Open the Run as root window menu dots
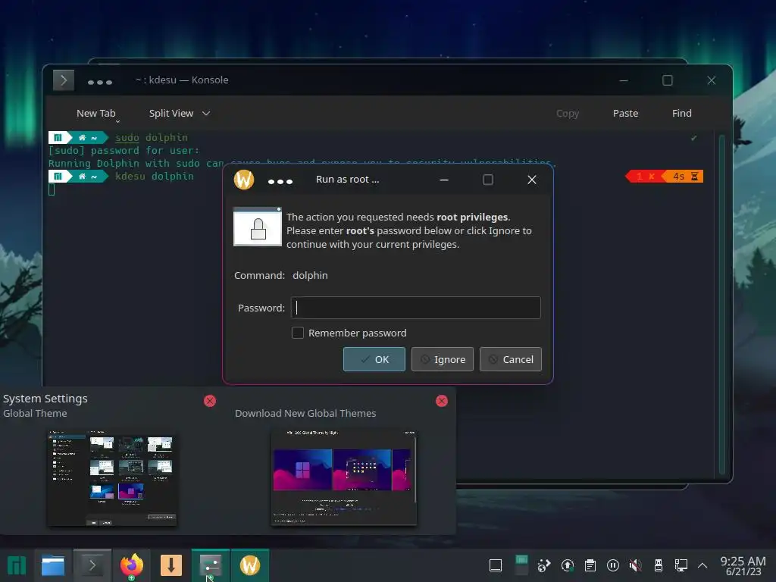The width and height of the screenshot is (776, 582). coord(280,181)
